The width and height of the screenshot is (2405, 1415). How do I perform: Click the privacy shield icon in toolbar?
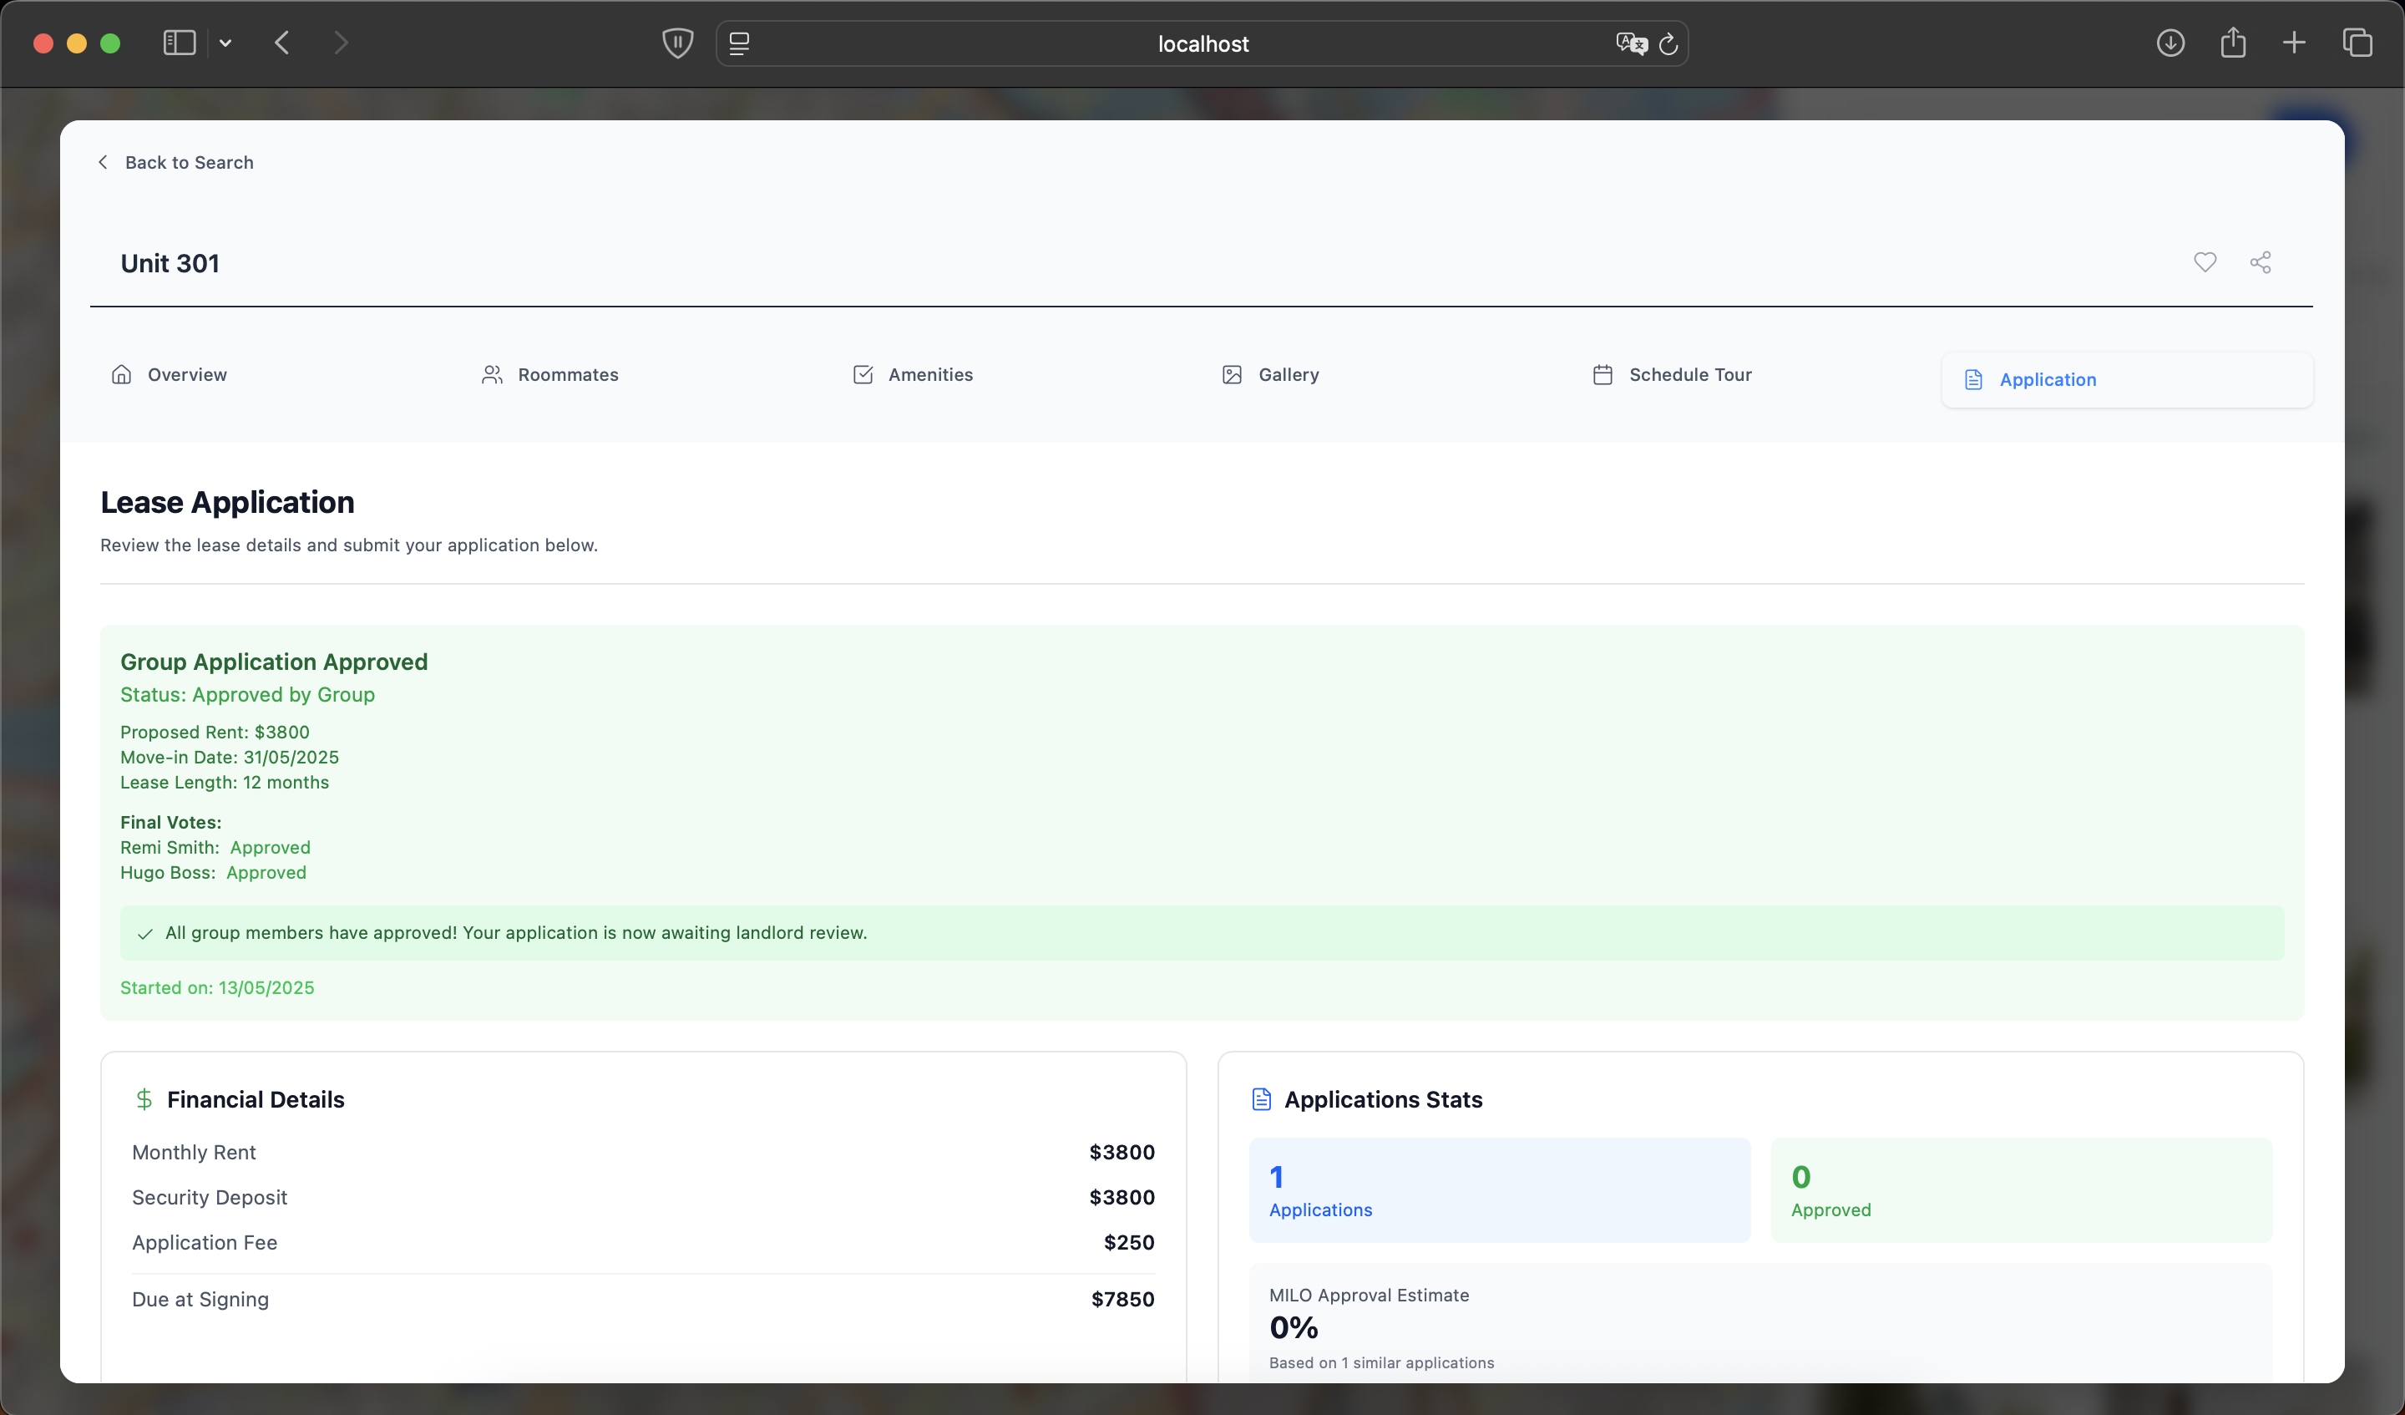tap(677, 43)
